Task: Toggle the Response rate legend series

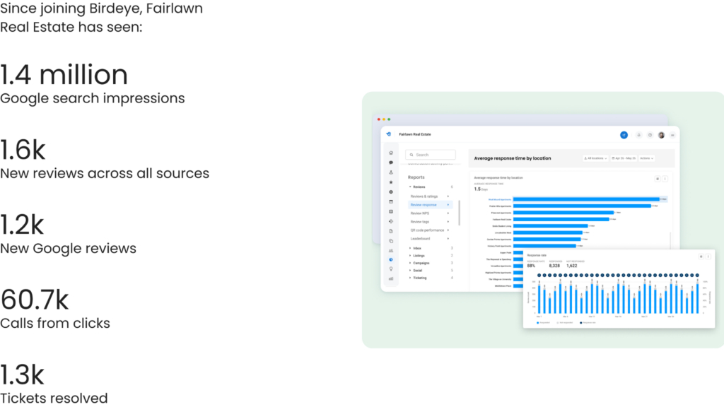Action: [x=587, y=322]
